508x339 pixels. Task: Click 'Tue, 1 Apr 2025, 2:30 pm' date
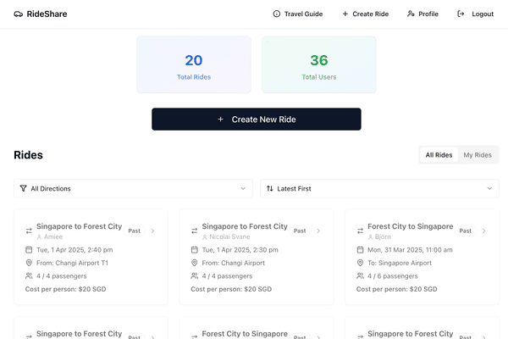point(240,250)
